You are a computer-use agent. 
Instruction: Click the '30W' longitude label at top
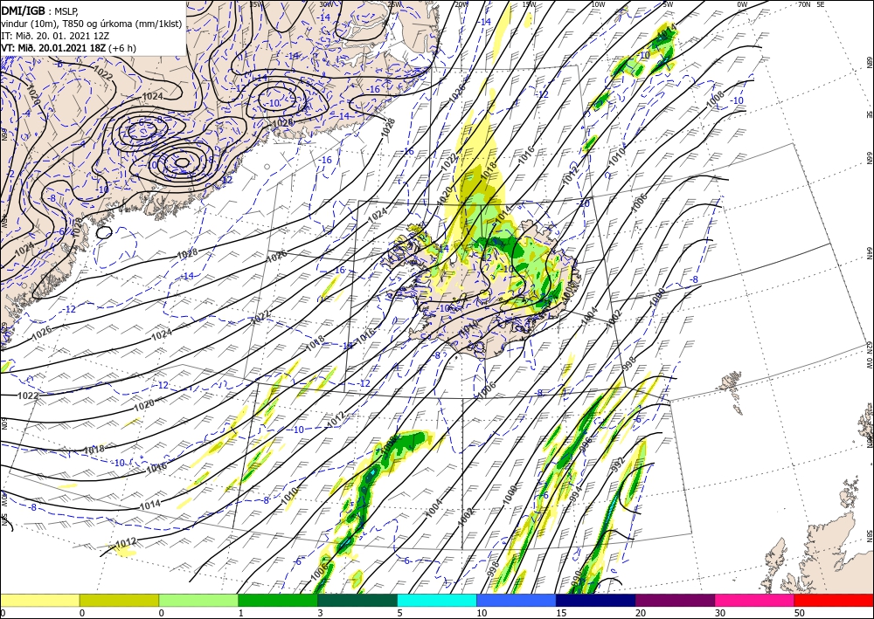(x=327, y=4)
